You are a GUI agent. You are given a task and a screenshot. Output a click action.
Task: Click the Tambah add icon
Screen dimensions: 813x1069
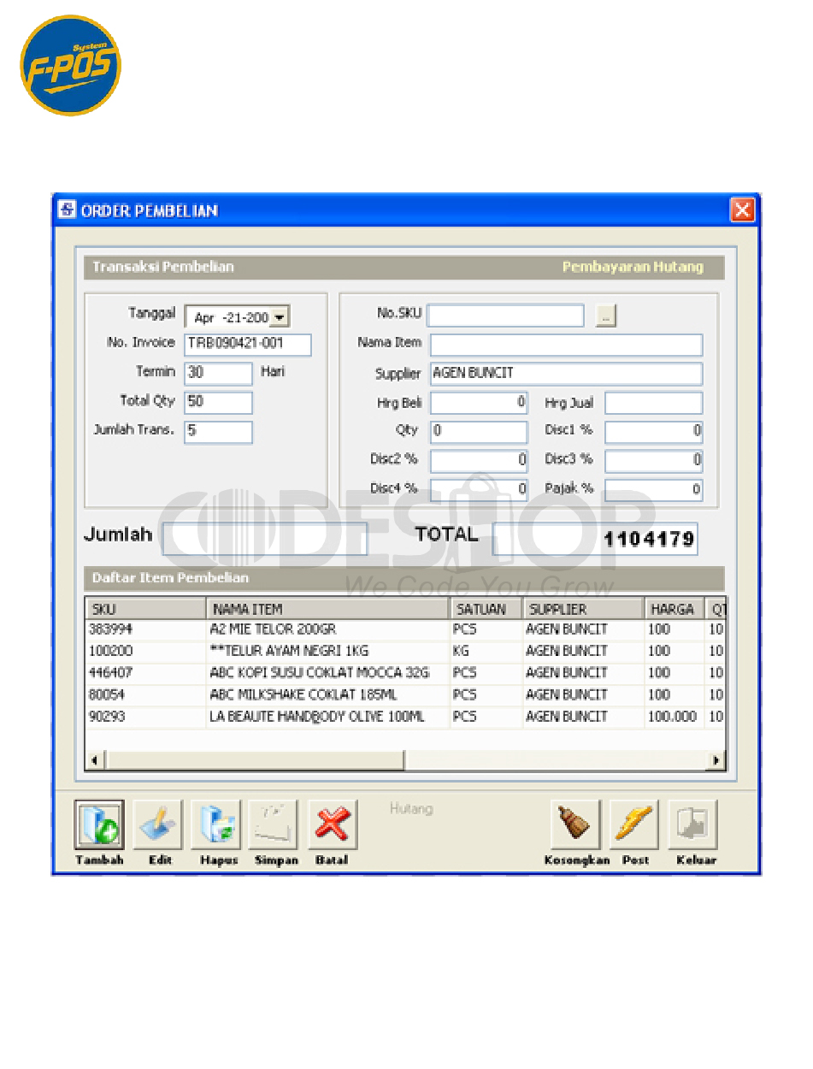click(x=99, y=824)
